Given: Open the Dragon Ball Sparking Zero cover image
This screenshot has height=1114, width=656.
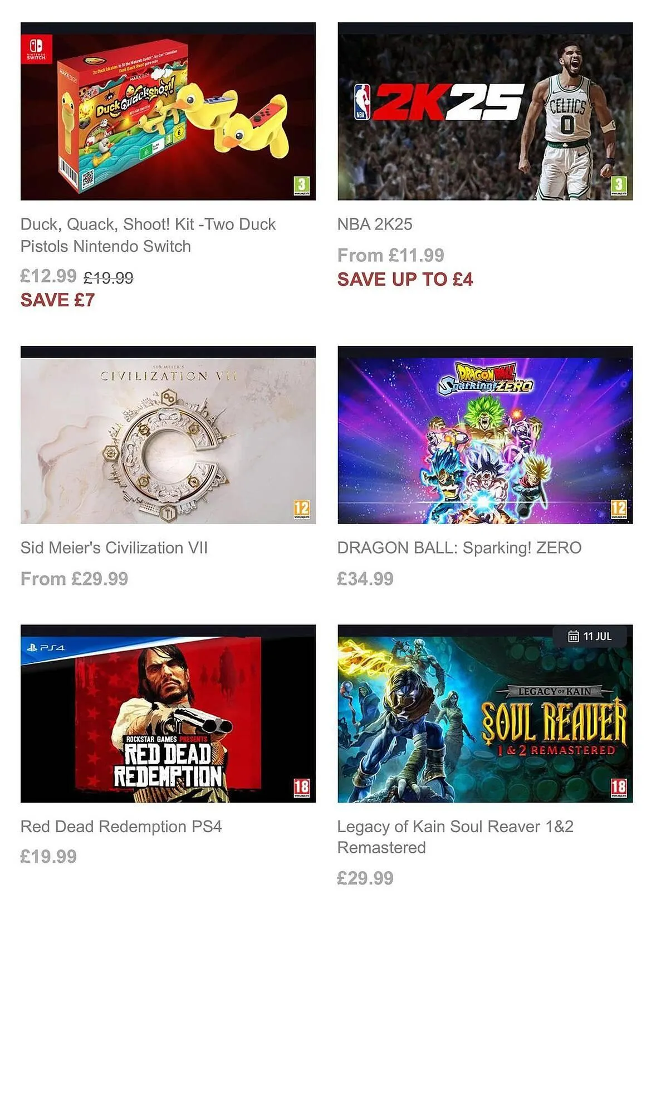Looking at the screenshot, I should pos(485,435).
